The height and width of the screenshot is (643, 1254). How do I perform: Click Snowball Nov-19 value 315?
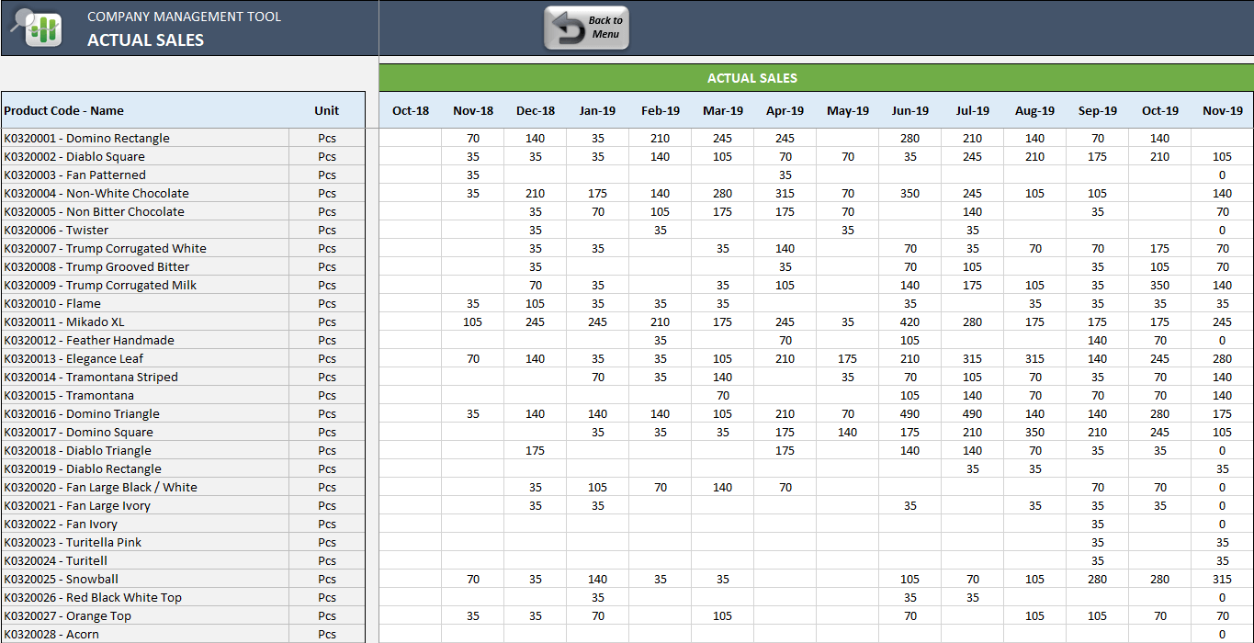click(x=1223, y=579)
